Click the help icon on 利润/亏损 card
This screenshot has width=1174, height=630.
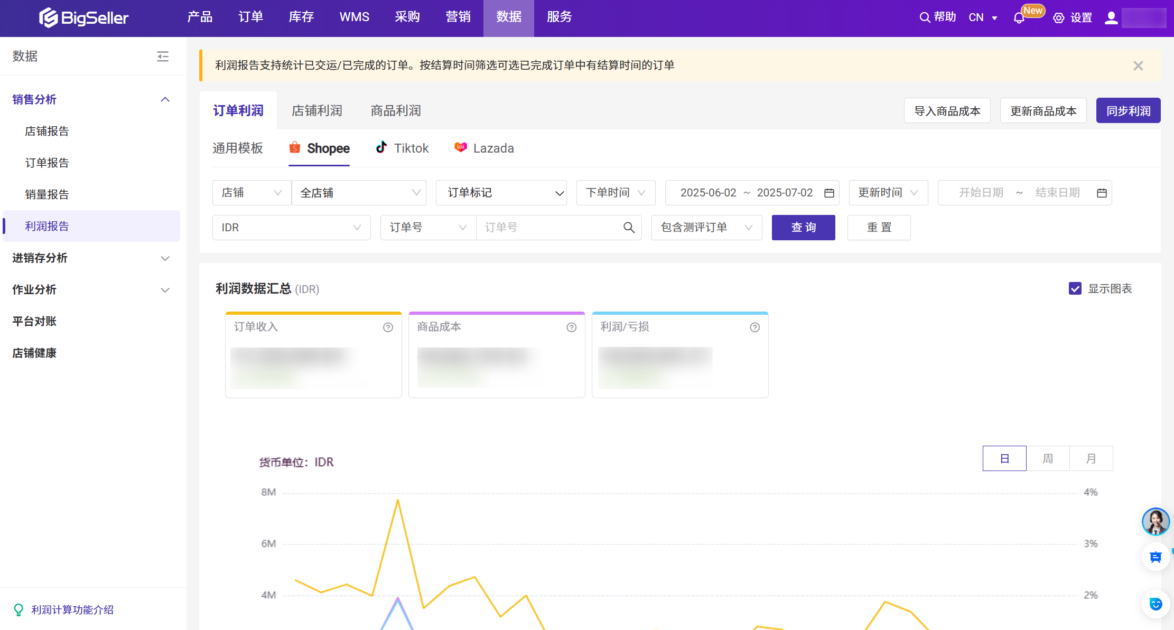coord(754,327)
